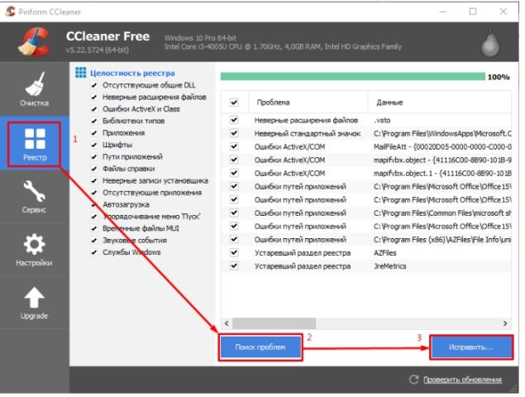Click the CCleaner logo in header
The width and height of the screenshot is (525, 397).
click(x=34, y=42)
